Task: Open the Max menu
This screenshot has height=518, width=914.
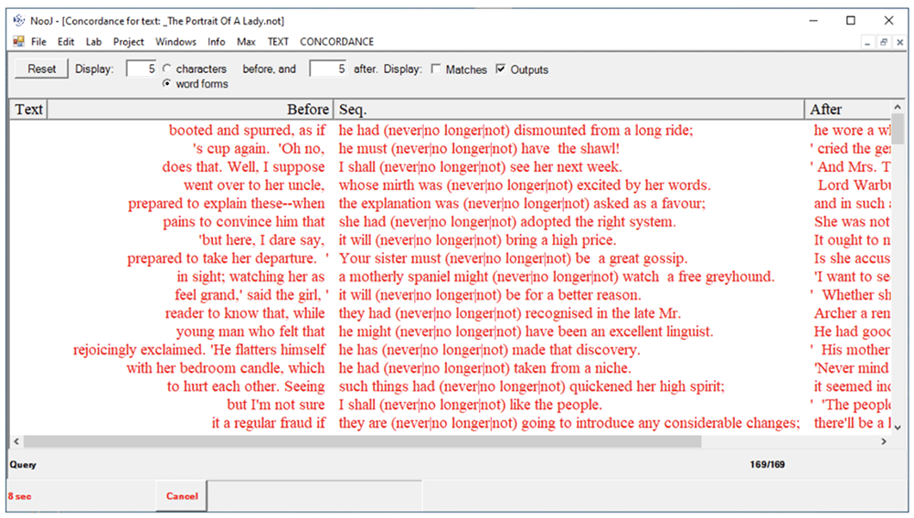Action: (246, 41)
